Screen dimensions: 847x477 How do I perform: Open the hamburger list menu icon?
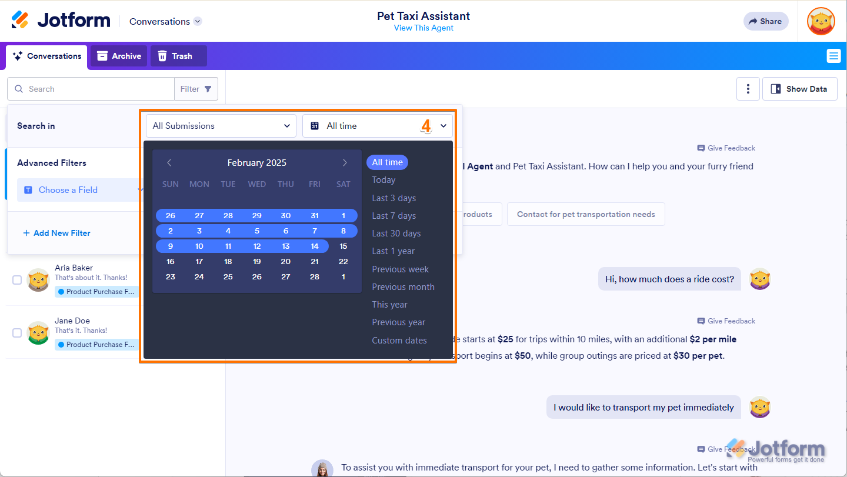pos(833,56)
